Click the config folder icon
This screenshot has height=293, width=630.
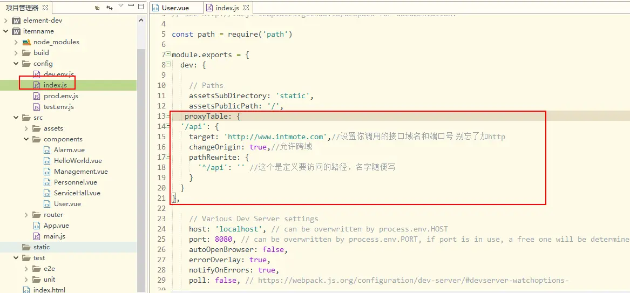[x=26, y=64]
